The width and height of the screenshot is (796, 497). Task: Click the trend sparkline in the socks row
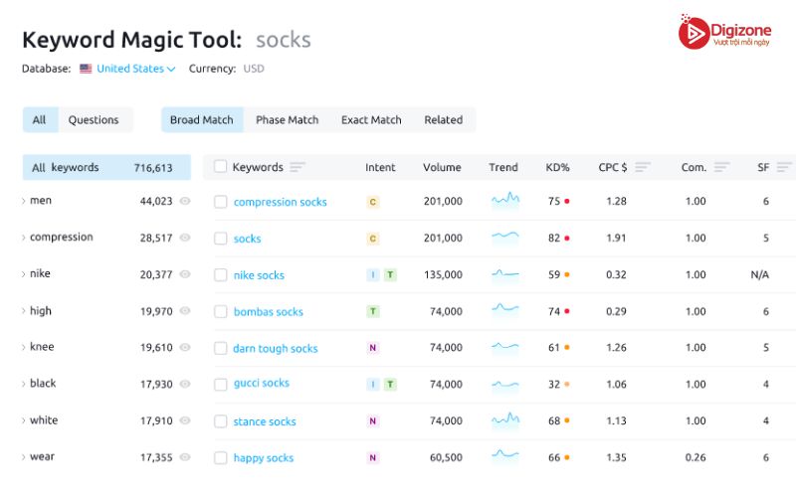coord(505,237)
